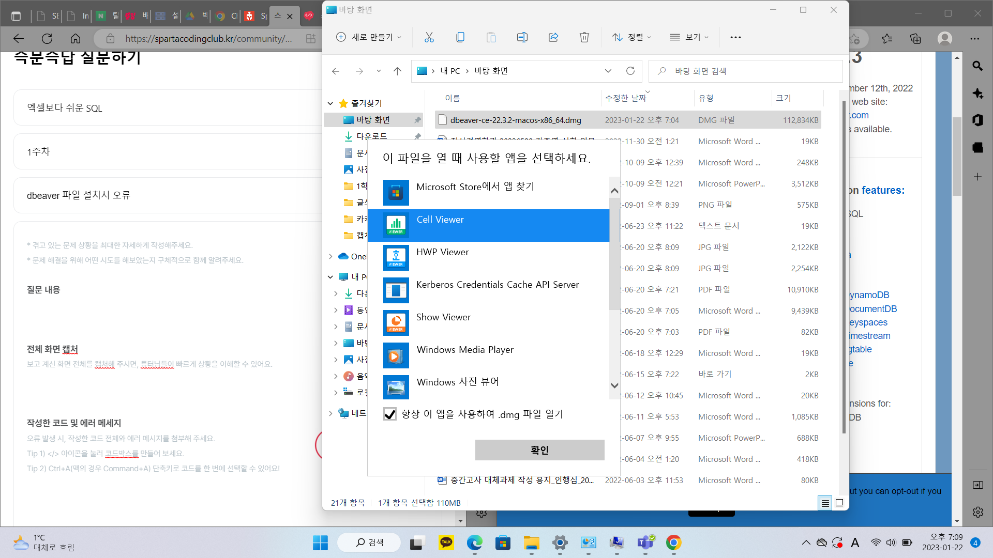
Task: Choose HWP Viewer in the app list
Action: 489,258
